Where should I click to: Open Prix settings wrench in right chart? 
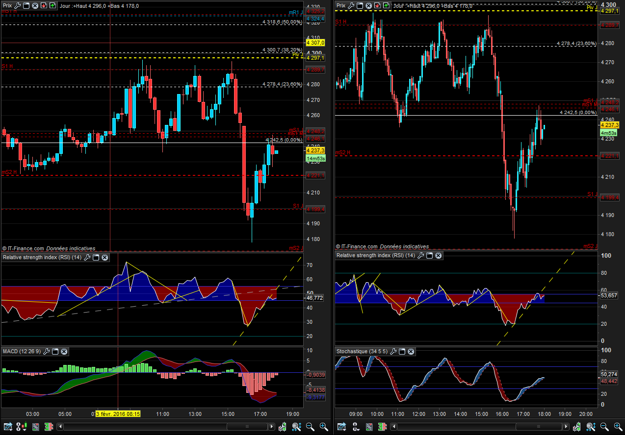351,6
